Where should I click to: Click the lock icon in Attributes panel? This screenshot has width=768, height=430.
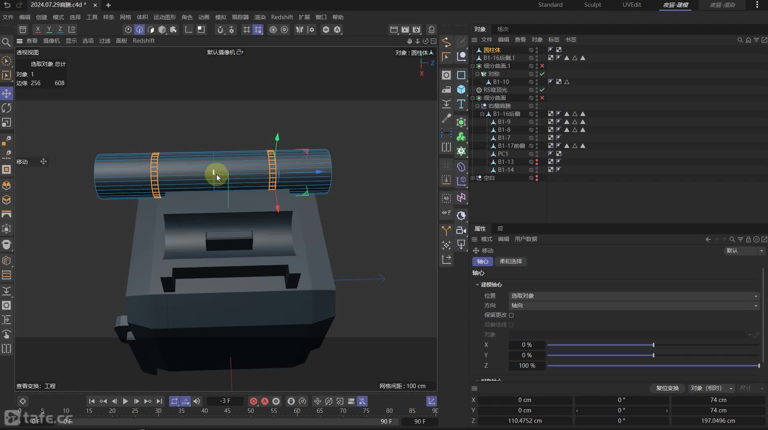[748, 239]
